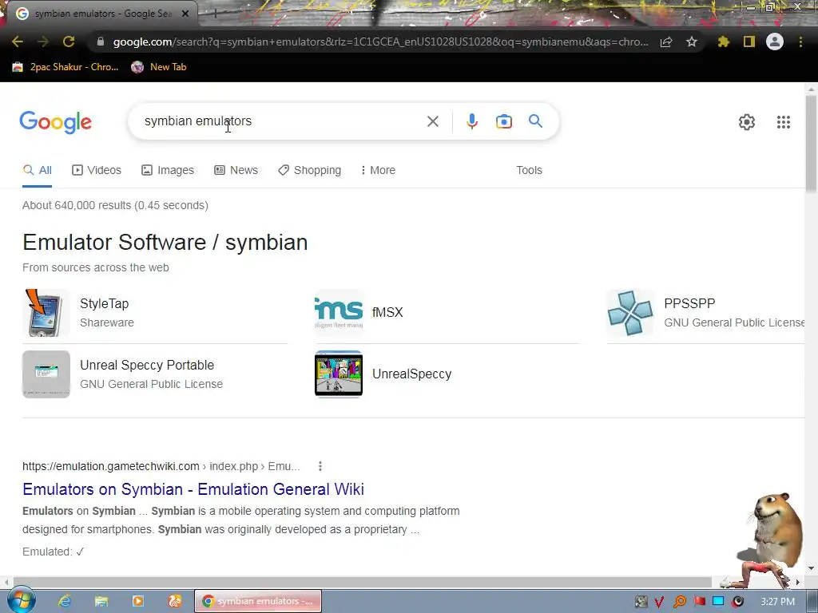This screenshot has height=613, width=818.
Task: Click the PPSSPP logo thumbnail
Action: [630, 313]
